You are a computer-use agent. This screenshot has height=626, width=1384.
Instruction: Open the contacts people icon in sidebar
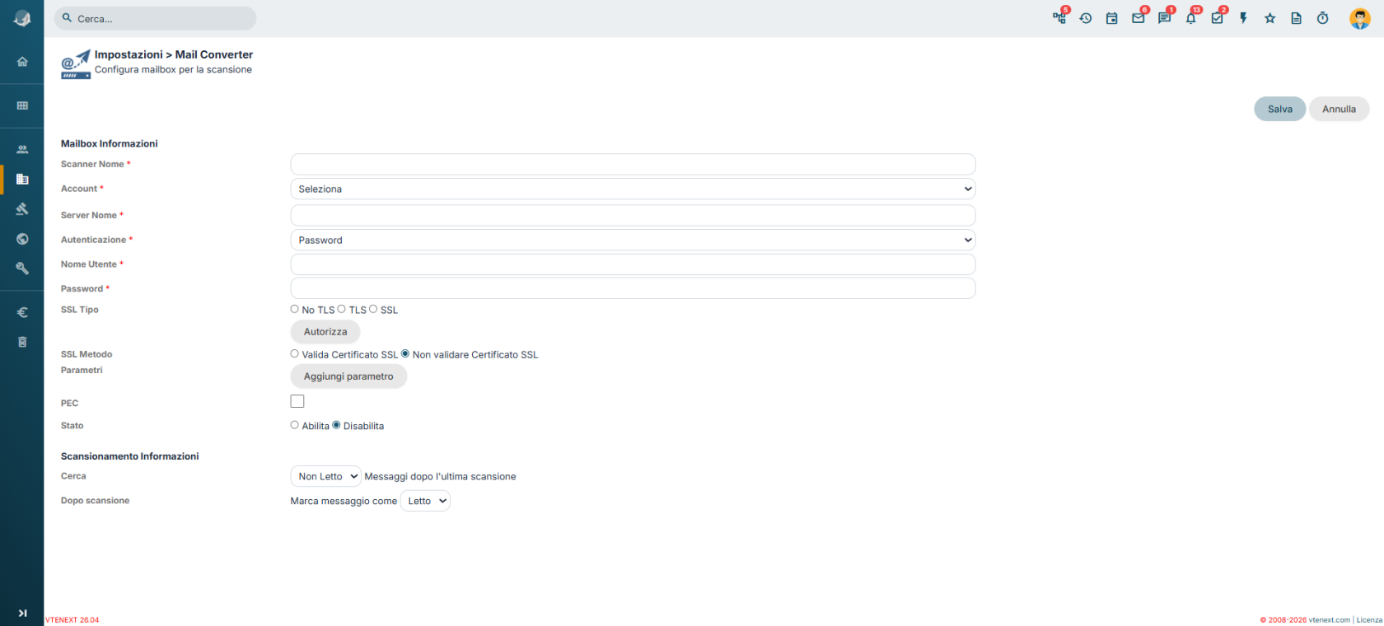[22, 150]
